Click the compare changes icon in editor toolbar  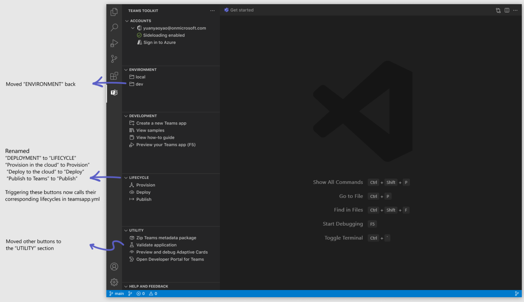pyautogui.click(x=498, y=10)
